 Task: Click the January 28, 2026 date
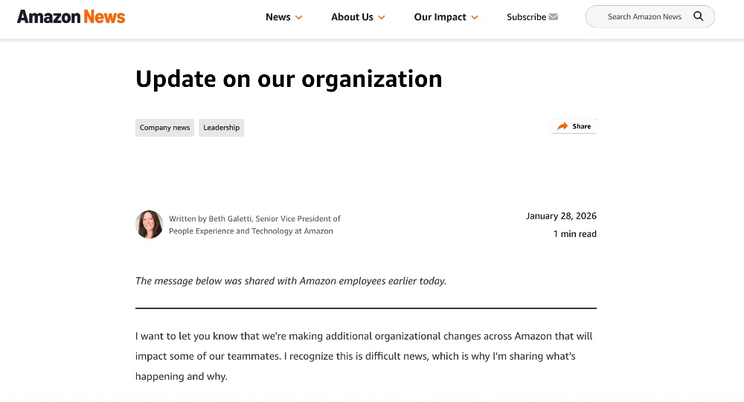click(561, 216)
